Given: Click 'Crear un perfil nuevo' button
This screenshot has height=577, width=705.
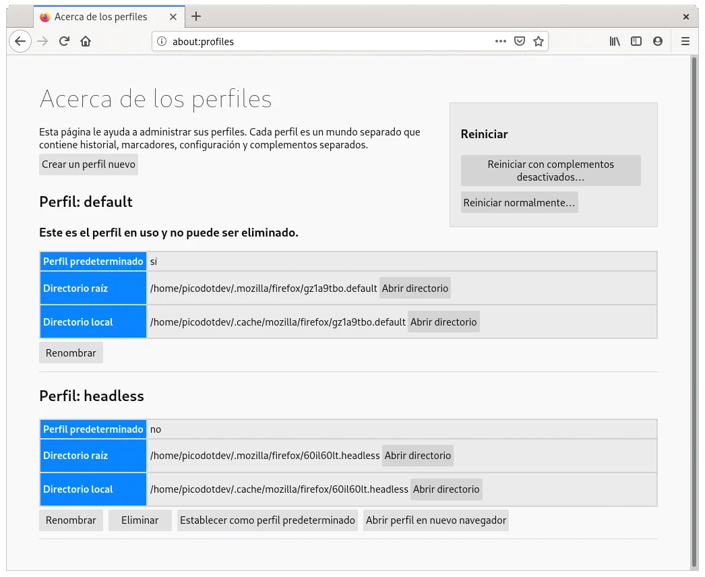Looking at the screenshot, I should tap(88, 164).
